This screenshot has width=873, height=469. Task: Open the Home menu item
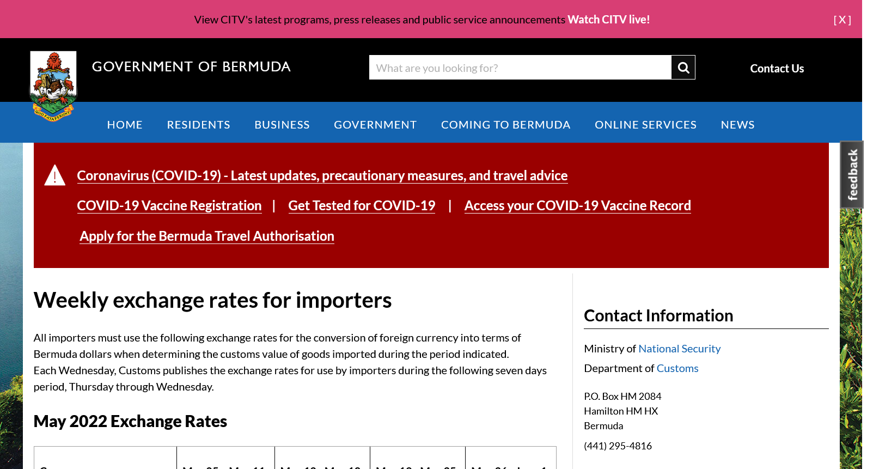pyautogui.click(x=125, y=125)
